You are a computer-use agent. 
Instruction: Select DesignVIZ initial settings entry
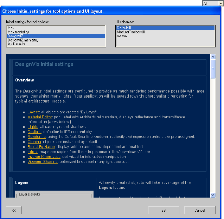(56, 36)
